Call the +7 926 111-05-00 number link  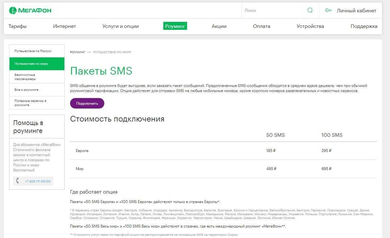tap(38, 182)
